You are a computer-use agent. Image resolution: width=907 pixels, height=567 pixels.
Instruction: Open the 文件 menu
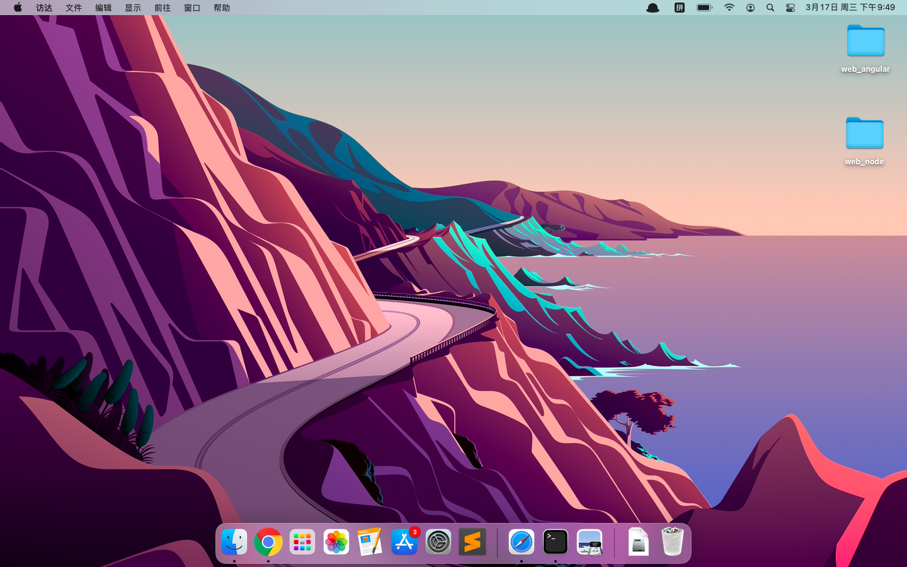coord(74,8)
